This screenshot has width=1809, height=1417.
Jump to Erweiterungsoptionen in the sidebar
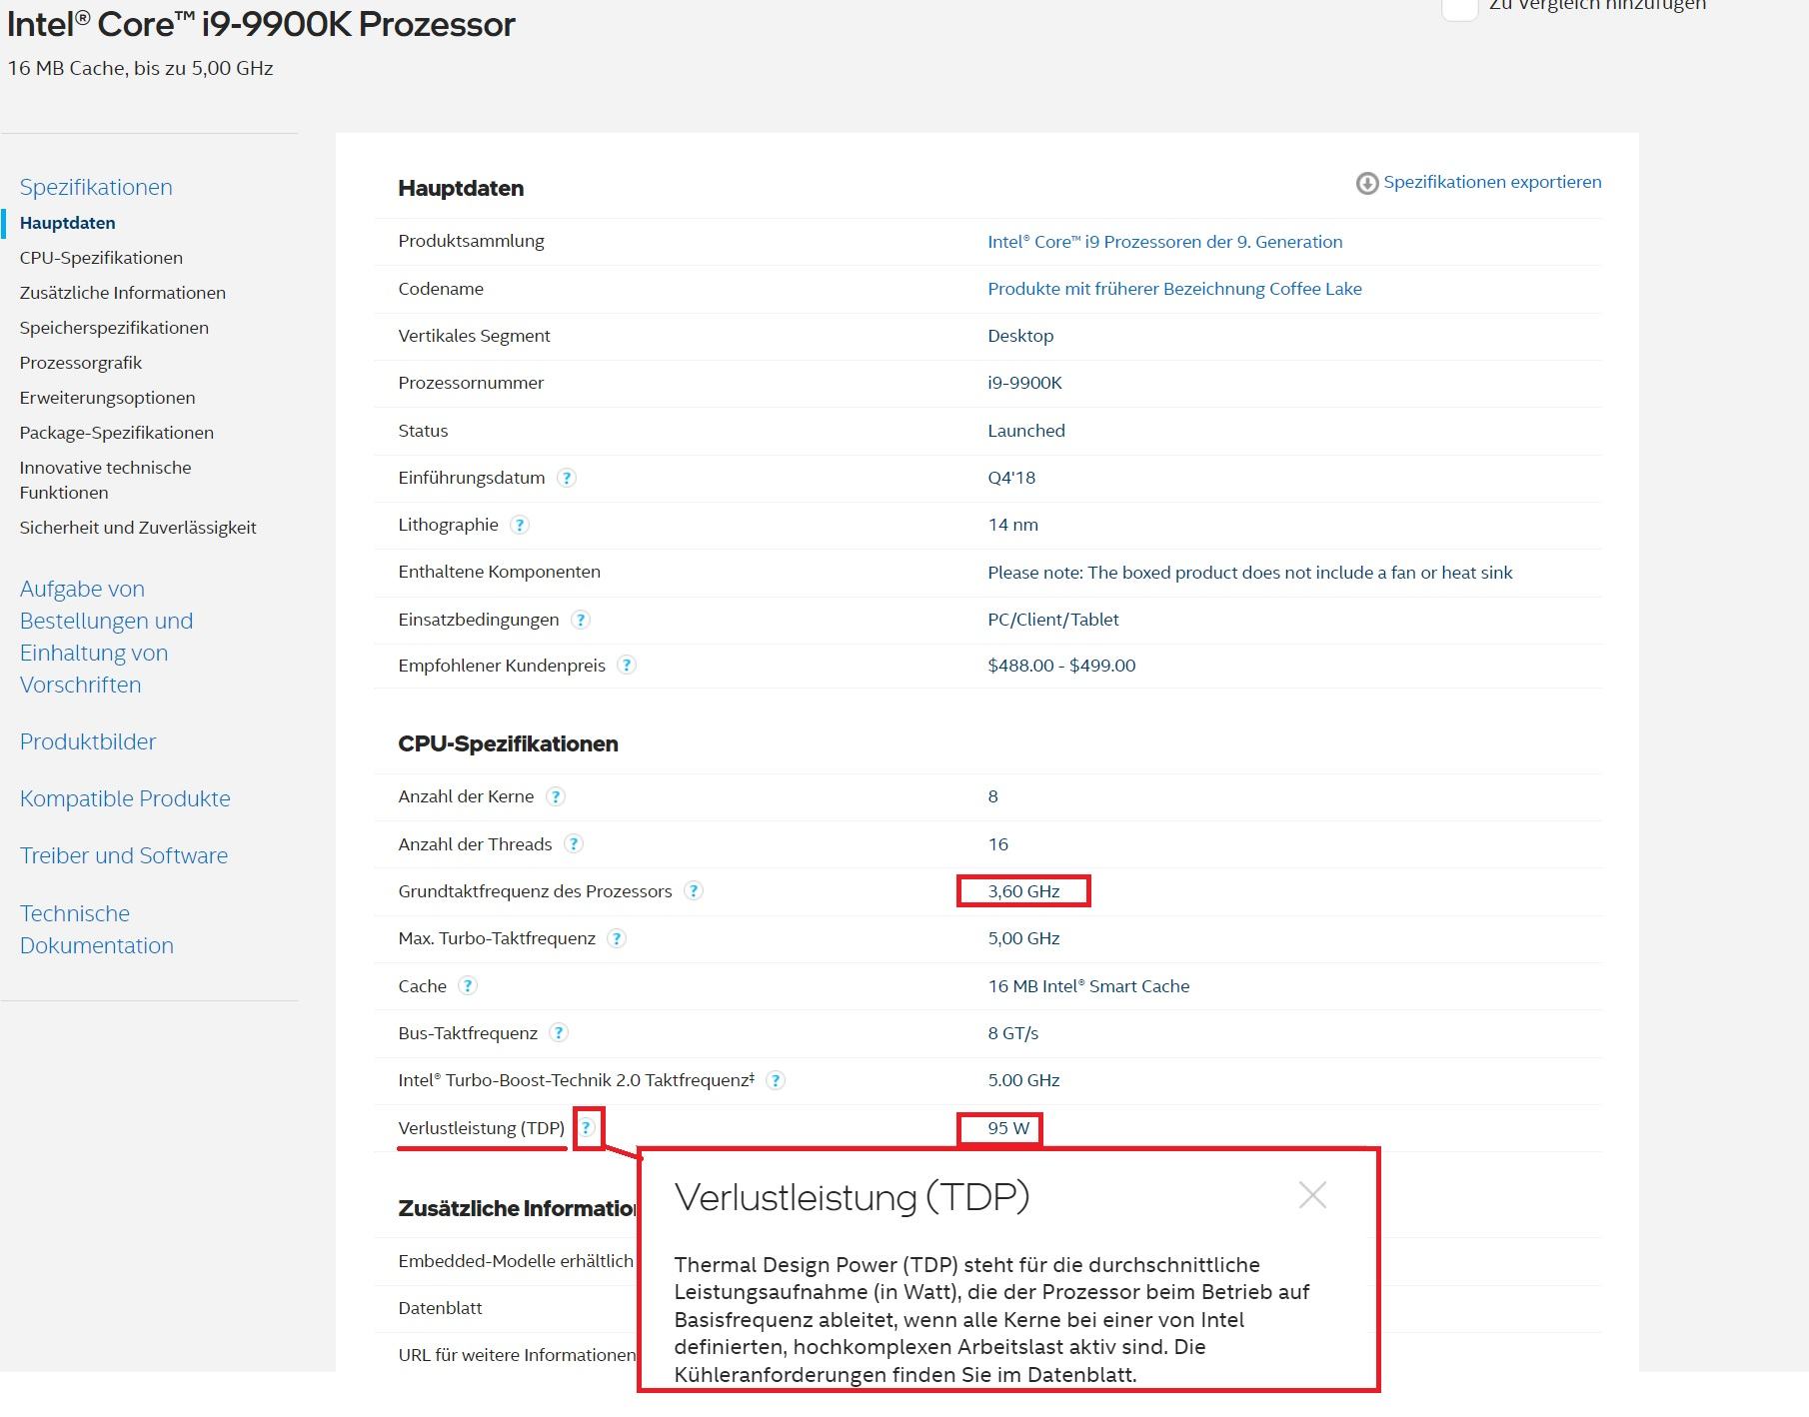[x=108, y=398]
